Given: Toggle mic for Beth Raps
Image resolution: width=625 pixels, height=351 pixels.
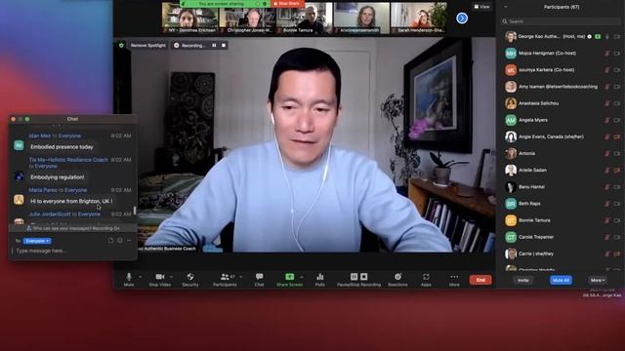Looking at the screenshot, I should pyautogui.click(x=607, y=204).
